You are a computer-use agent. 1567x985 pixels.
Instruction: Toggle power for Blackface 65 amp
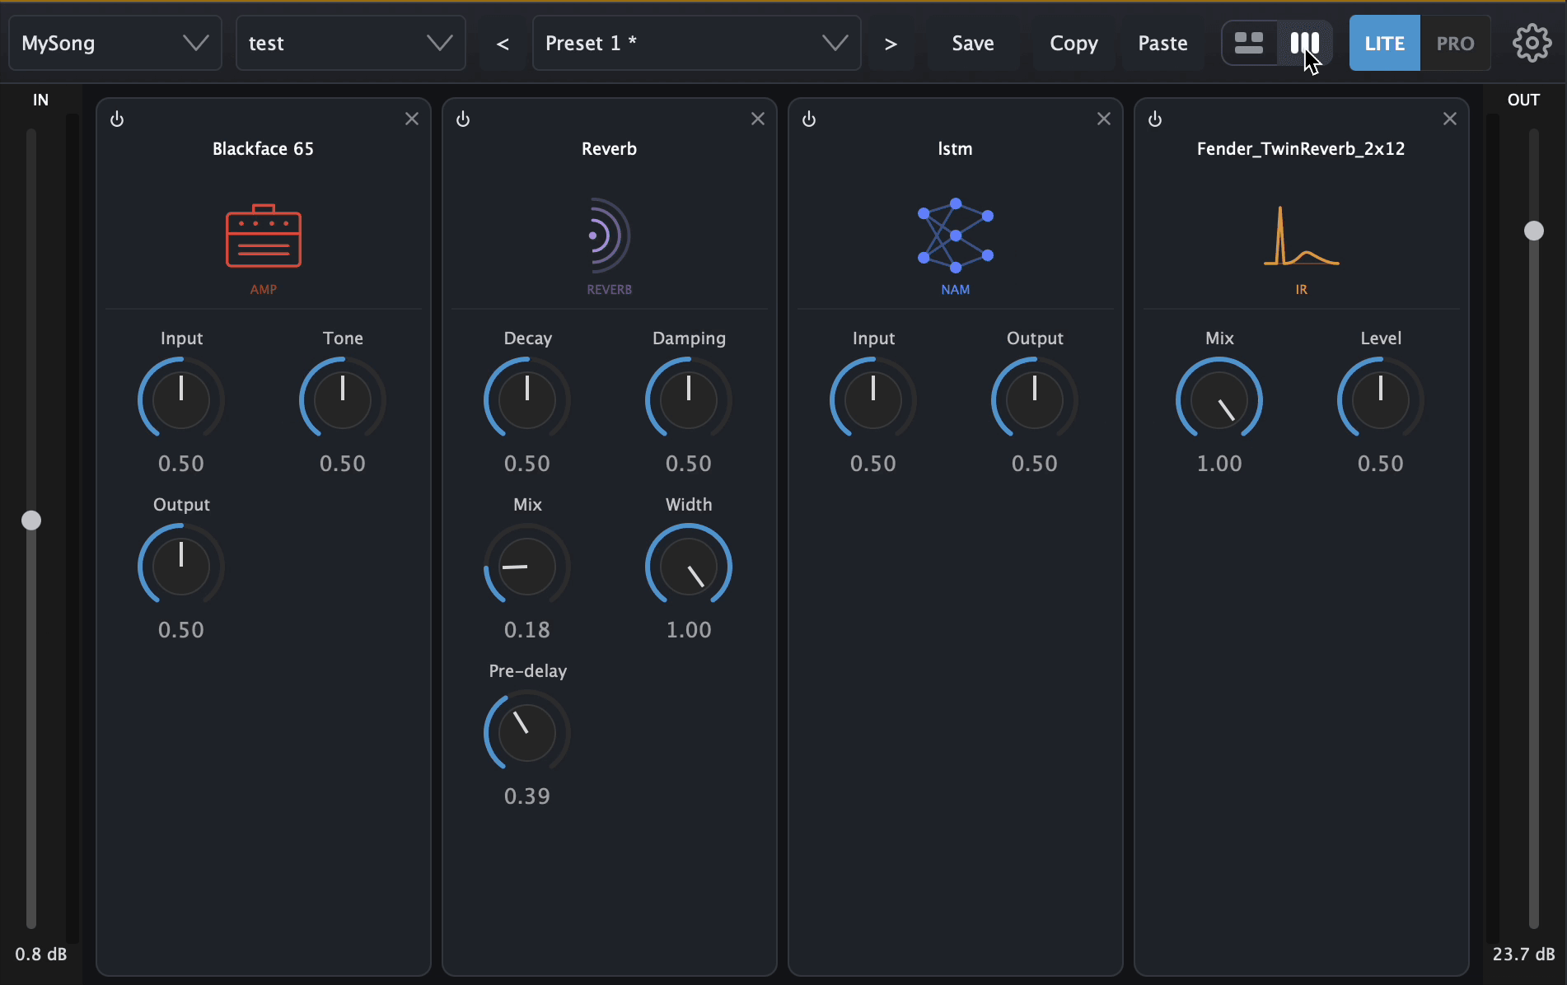click(x=117, y=119)
